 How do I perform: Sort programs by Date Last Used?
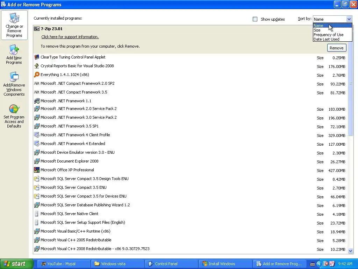pos(332,39)
